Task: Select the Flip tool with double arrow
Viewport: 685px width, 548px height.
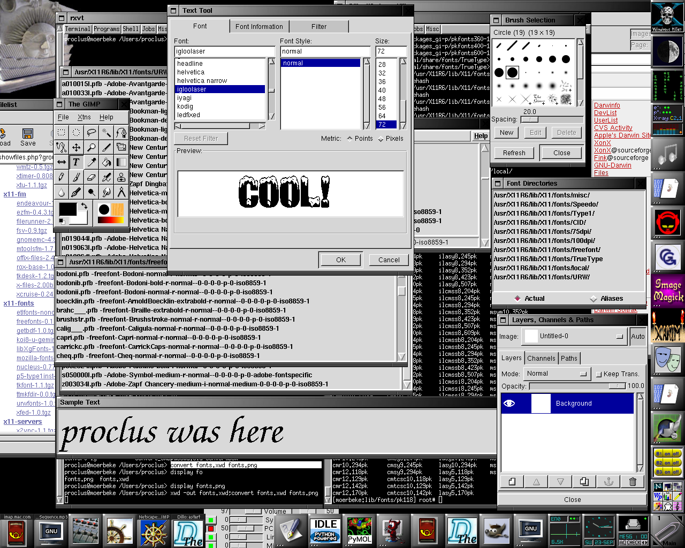Action: pos(62,162)
